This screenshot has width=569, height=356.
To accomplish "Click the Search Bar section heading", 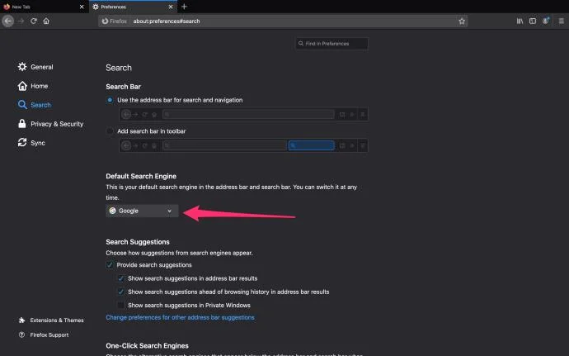I will click(x=123, y=87).
